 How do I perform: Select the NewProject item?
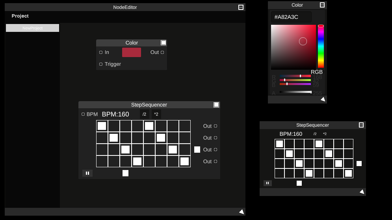point(32,28)
